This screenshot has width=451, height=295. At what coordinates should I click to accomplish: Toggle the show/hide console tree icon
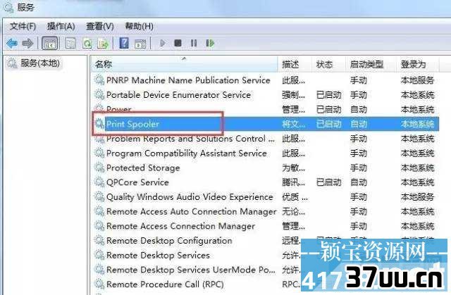pyautogui.click(x=50, y=44)
